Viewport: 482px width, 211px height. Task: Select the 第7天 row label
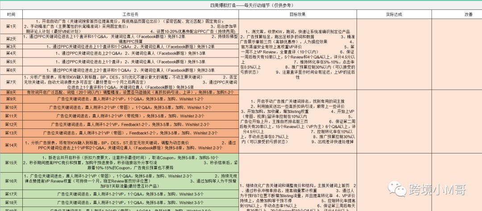coord(11,82)
